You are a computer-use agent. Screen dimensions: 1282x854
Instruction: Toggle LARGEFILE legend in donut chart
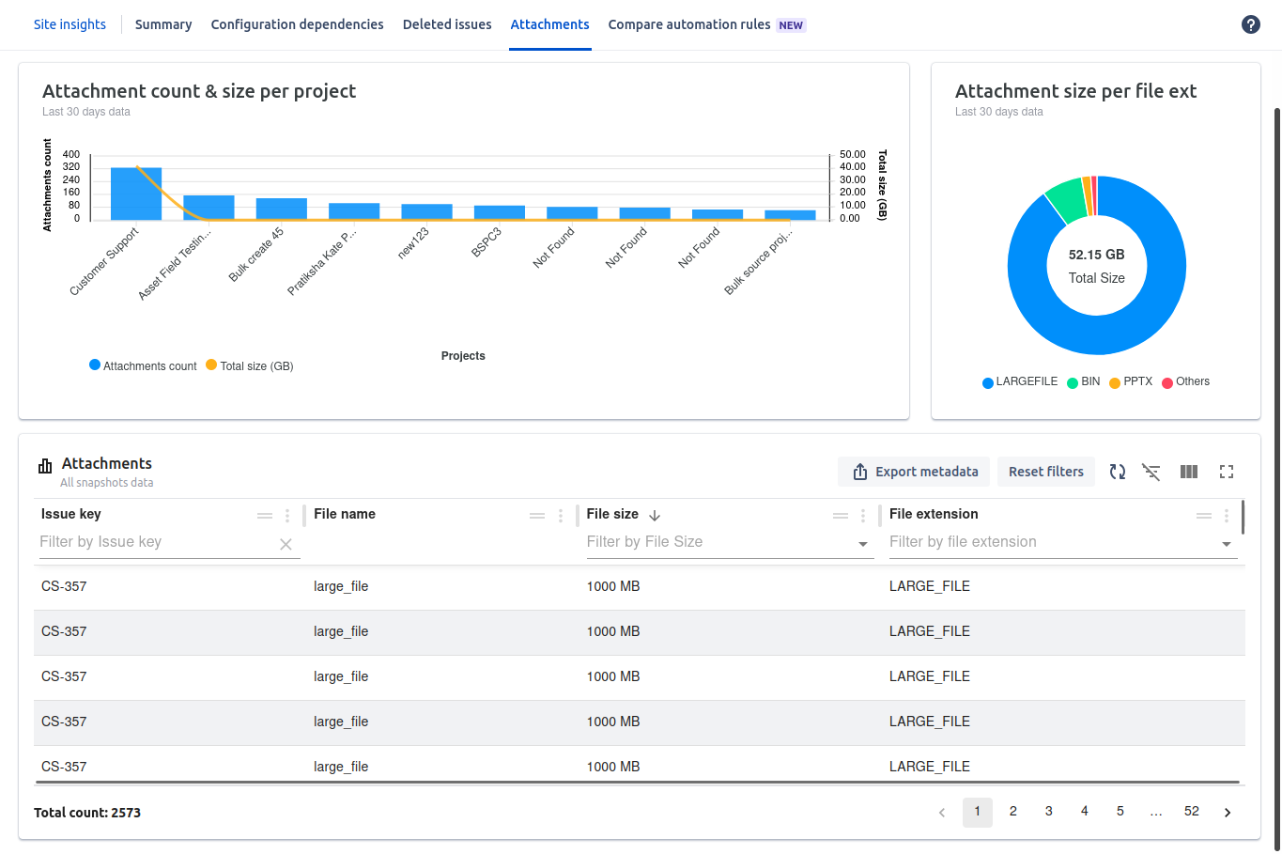click(x=1020, y=381)
